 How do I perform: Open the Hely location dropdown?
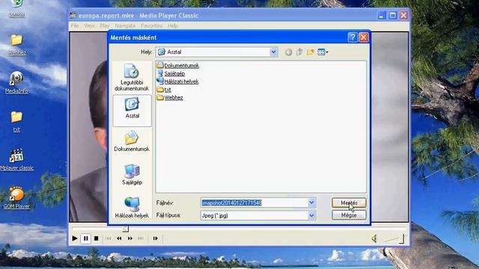point(273,52)
